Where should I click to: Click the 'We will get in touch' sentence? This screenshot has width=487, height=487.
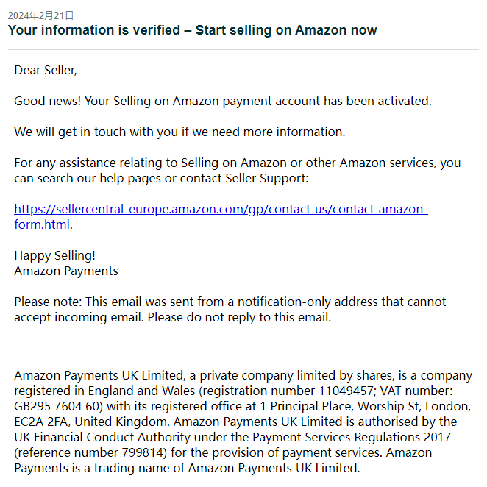(179, 132)
